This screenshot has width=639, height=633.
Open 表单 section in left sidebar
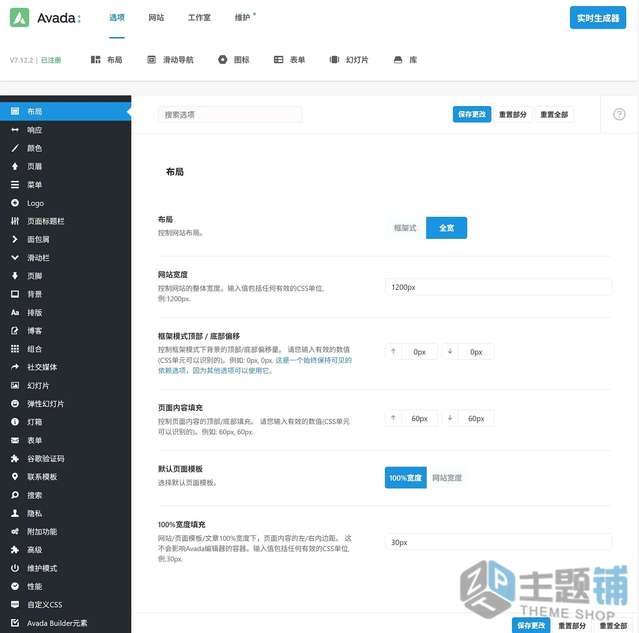[x=65, y=440]
